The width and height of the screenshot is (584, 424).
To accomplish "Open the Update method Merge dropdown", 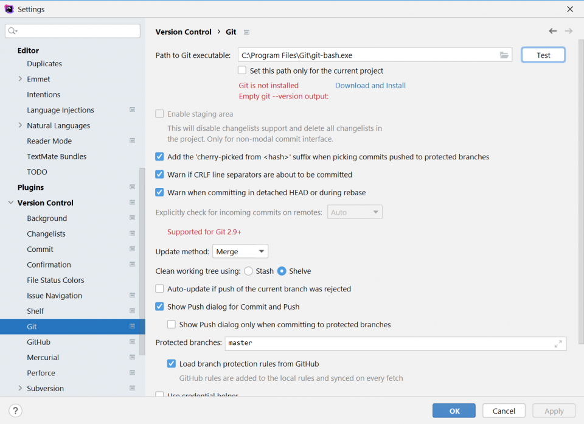I will point(240,251).
